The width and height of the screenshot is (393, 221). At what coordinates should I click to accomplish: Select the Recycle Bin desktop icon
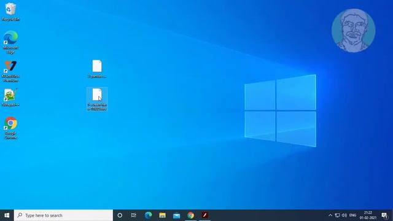10,12
